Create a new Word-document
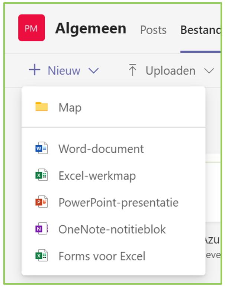The height and width of the screenshot is (288, 225). 113,148
